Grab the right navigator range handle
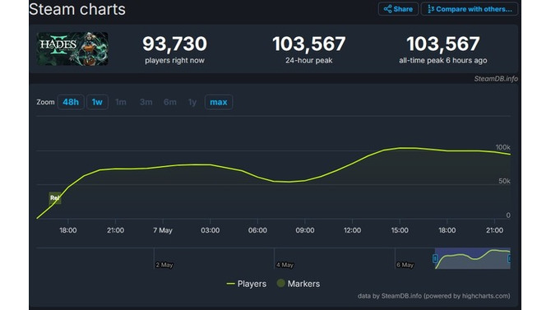Viewport: 551px width, 310px height. tap(509, 259)
